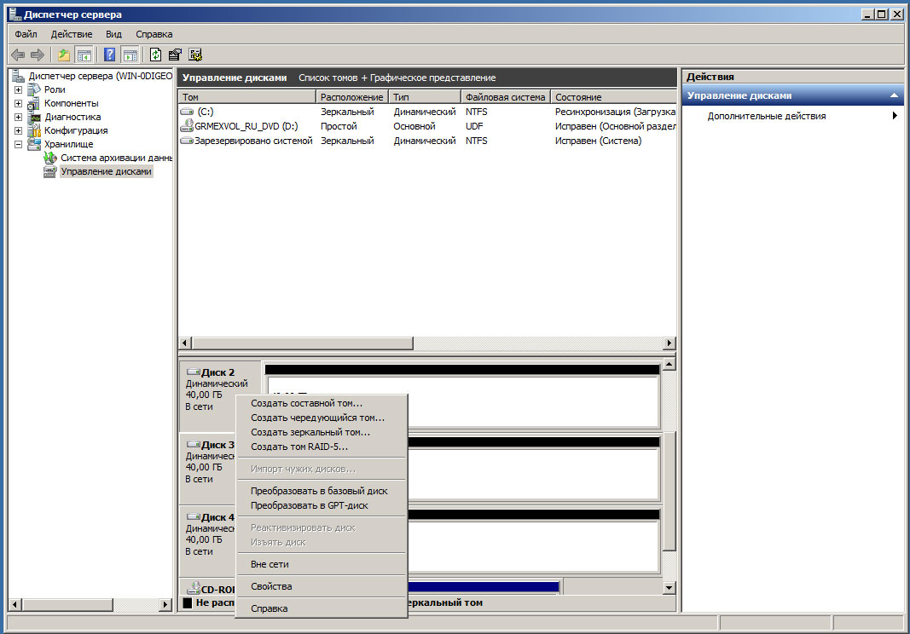Click the blue Help question mark icon

tap(110, 55)
